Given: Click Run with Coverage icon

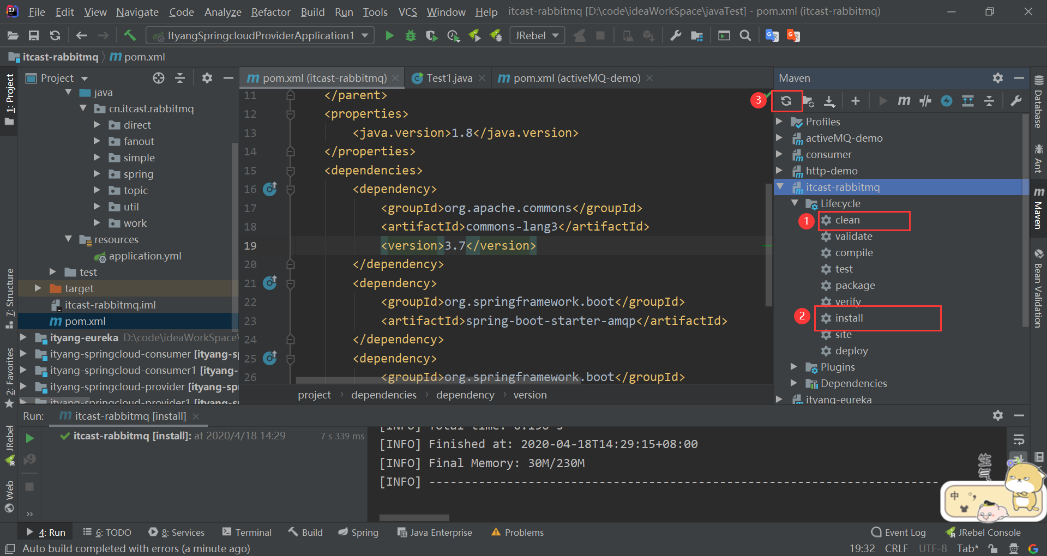Looking at the screenshot, I should click(431, 36).
